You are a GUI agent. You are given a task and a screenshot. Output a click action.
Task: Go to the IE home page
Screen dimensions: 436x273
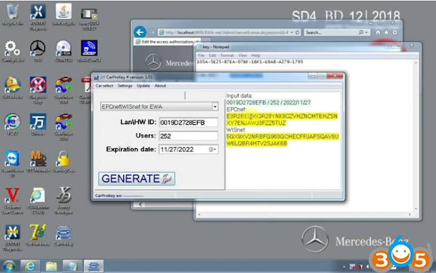click(x=378, y=33)
